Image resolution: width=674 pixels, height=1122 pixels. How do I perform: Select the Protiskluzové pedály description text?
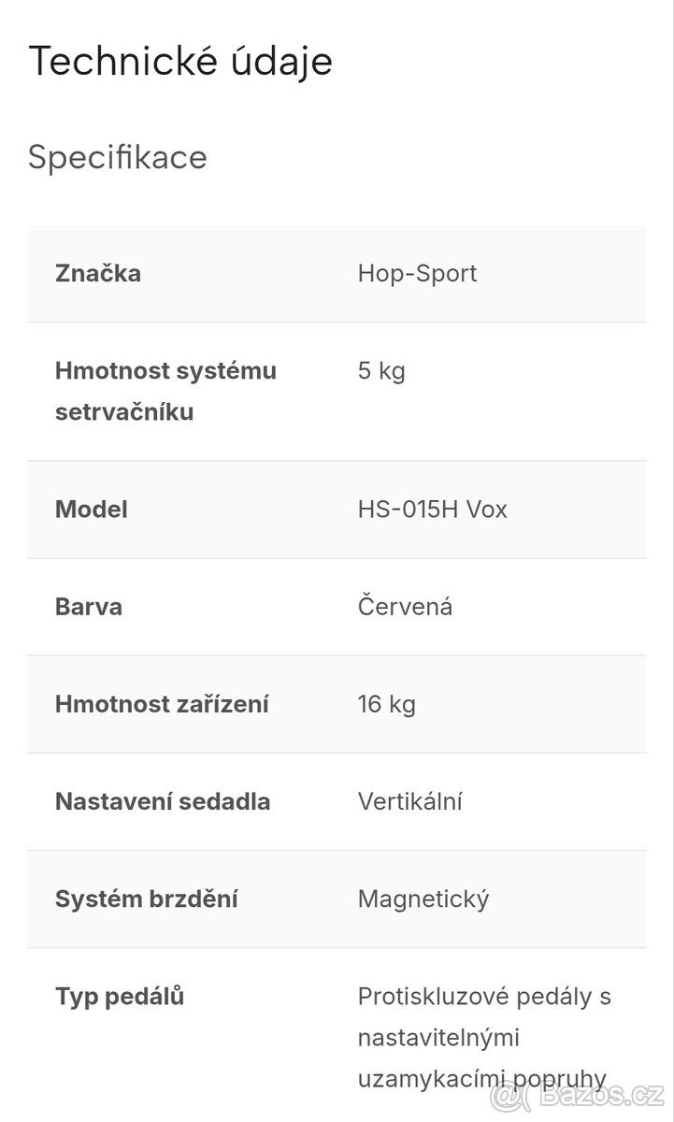483,1037
